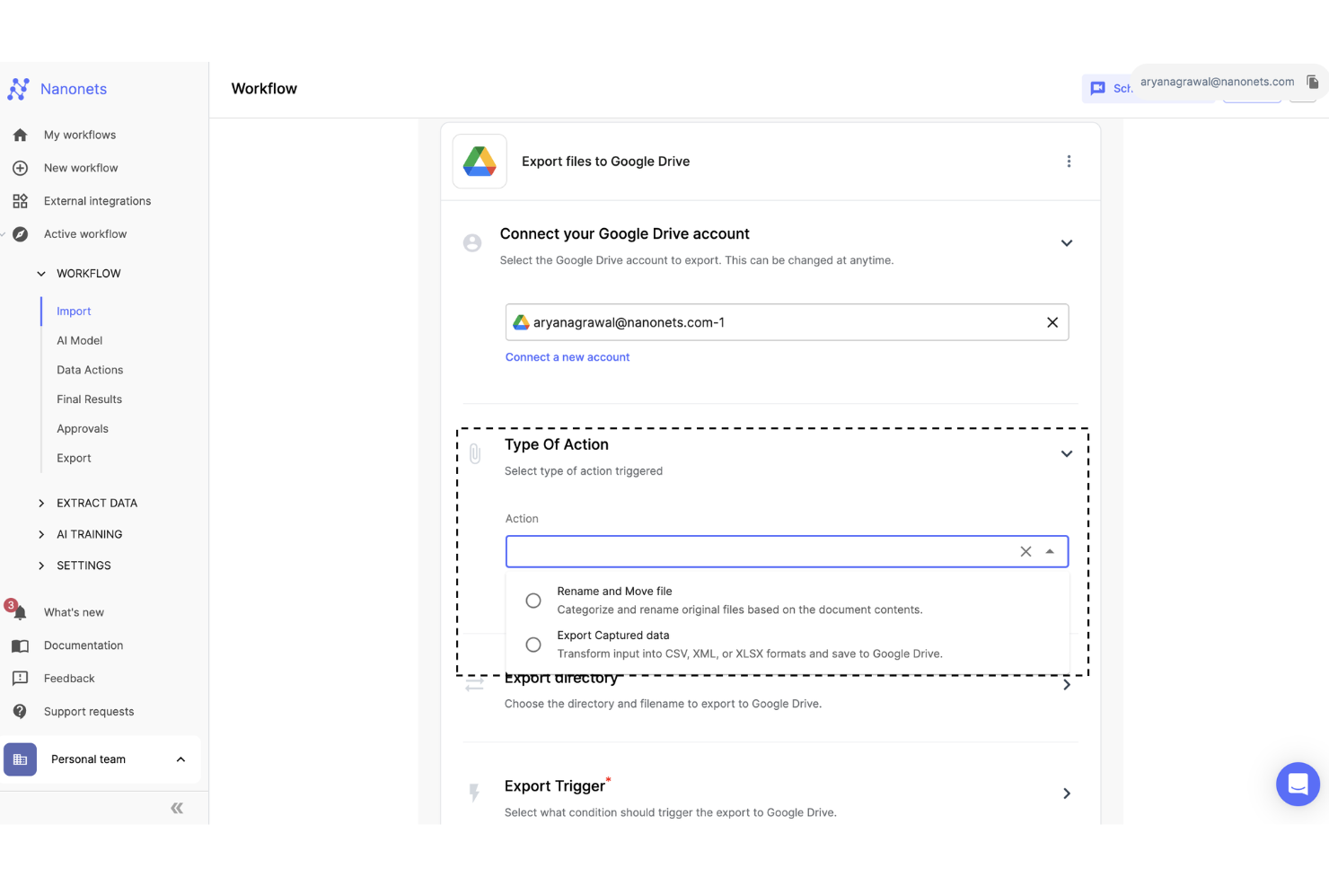1329x886 pixels.
Task: Select the Export Captured data option
Action: pyautogui.click(x=533, y=645)
